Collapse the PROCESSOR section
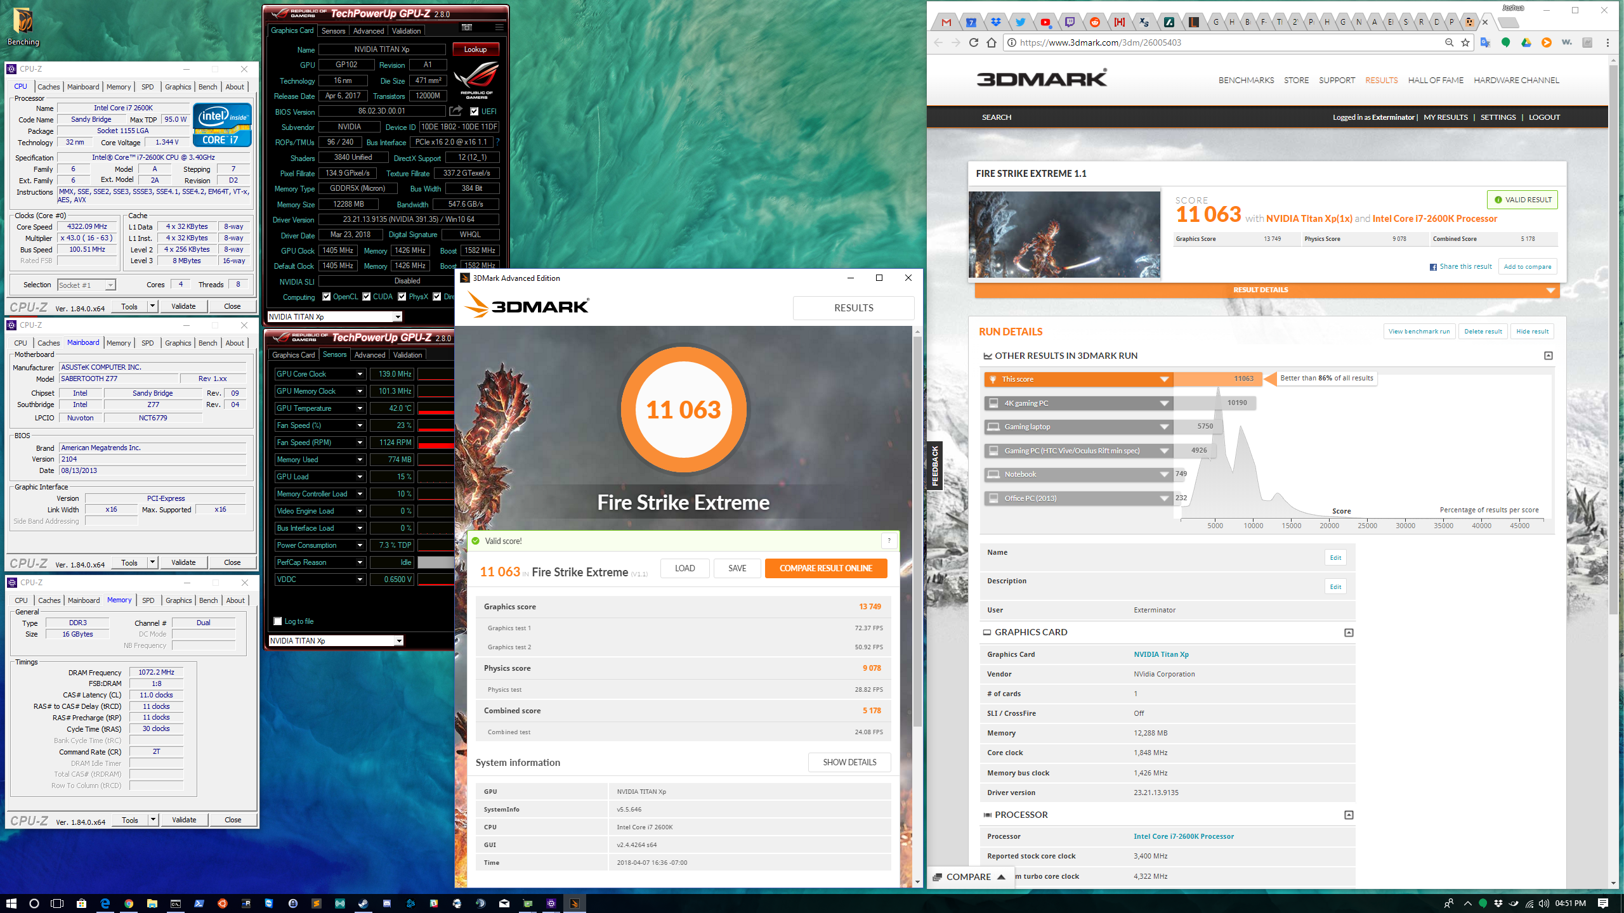1624x913 pixels. pos(1349,815)
